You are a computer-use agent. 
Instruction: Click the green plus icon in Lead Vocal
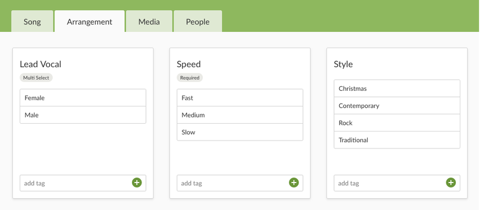[137, 183]
